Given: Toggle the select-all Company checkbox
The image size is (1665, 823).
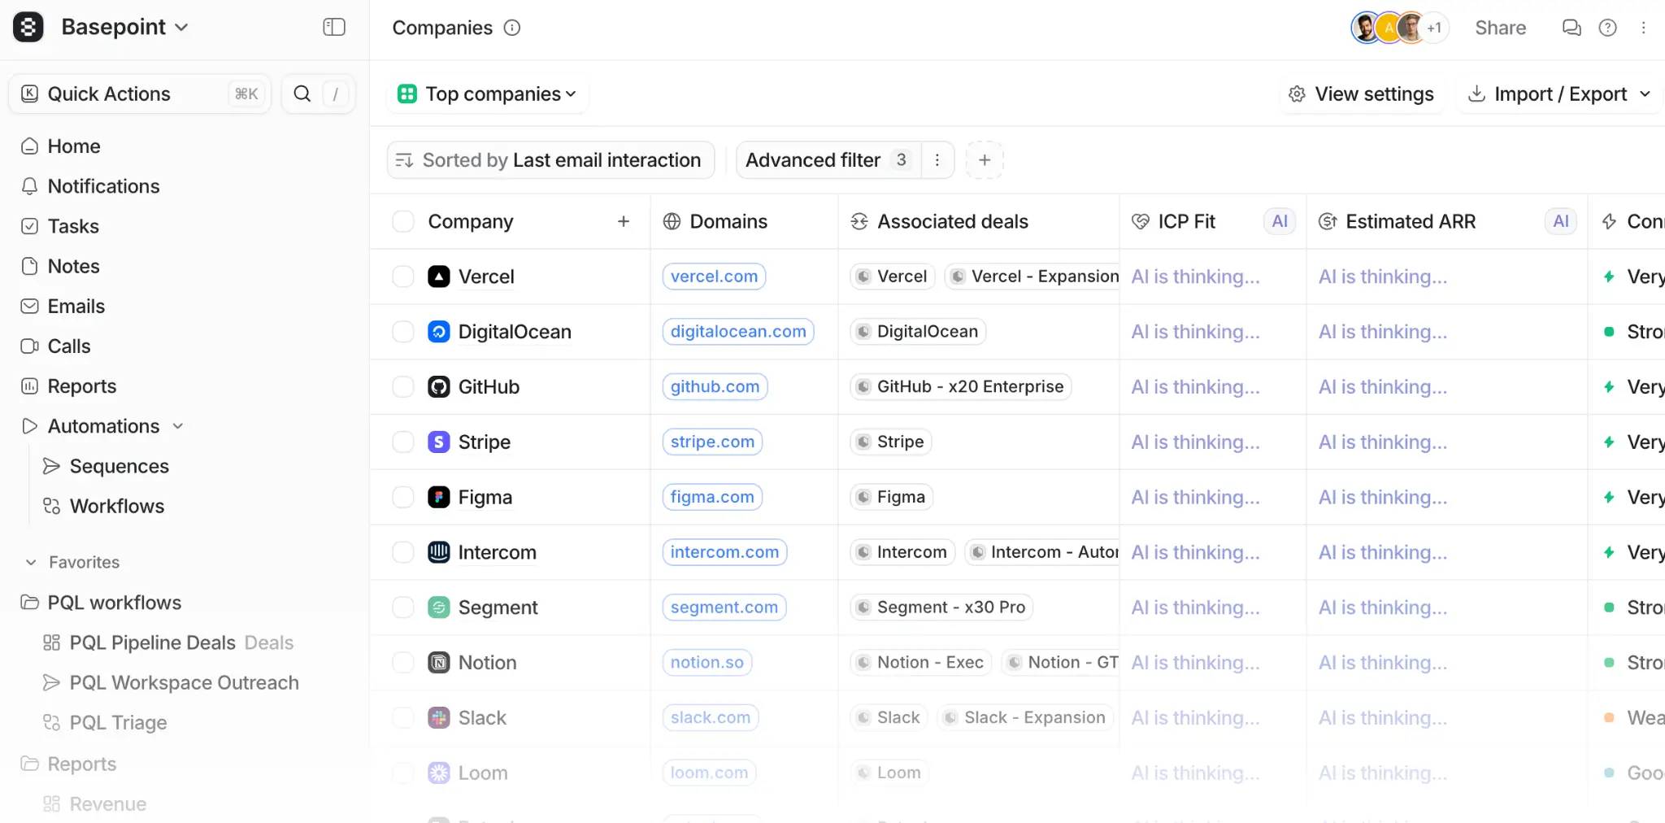Looking at the screenshot, I should coord(403,221).
